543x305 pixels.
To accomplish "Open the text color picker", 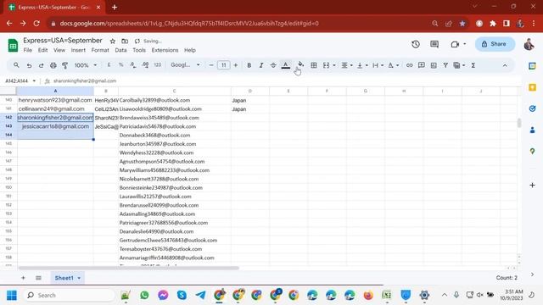I will tap(286, 65).
